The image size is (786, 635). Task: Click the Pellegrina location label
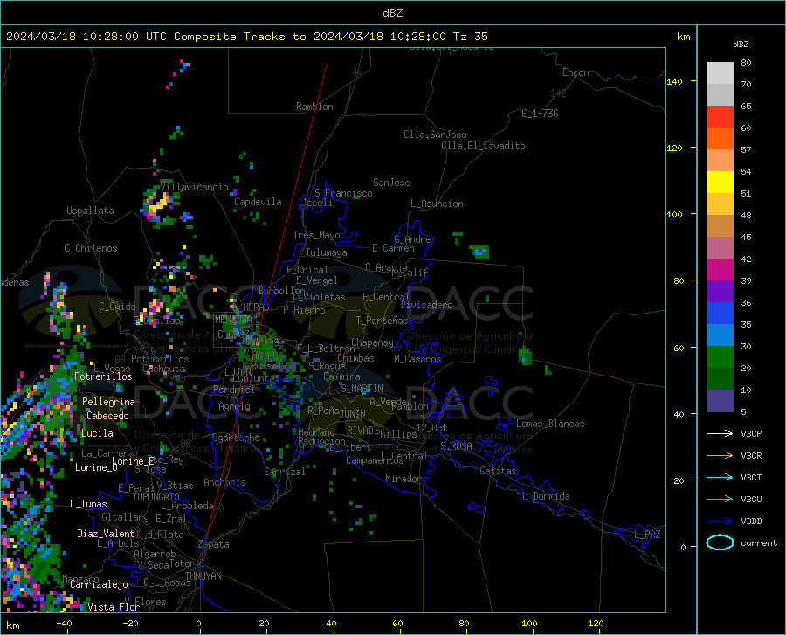coord(108,402)
